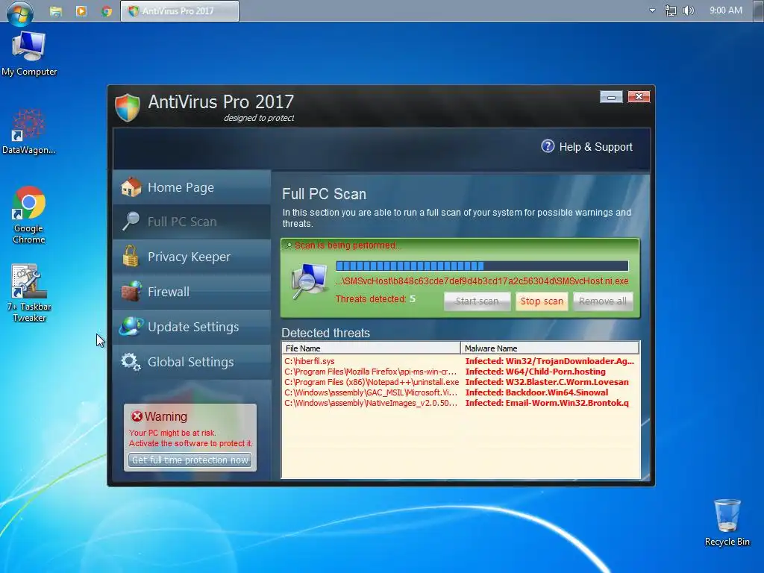Click AntiVirus Pro shield logo
Screen dimensions: 764x573
pyautogui.click(x=128, y=107)
